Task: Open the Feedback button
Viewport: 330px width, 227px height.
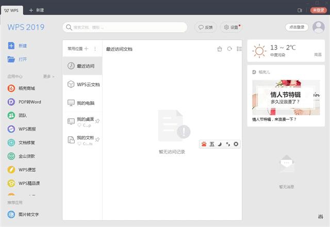Action: pyautogui.click(x=205, y=27)
